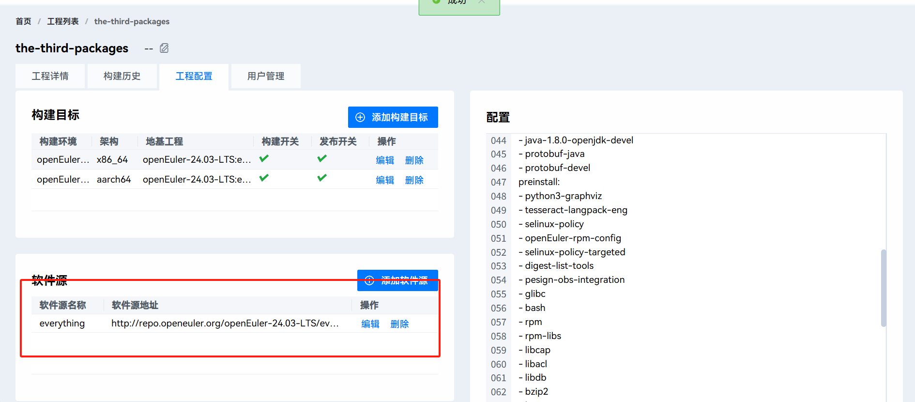
Task: Click the success checkmark icon in notification
Action: tap(436, 2)
